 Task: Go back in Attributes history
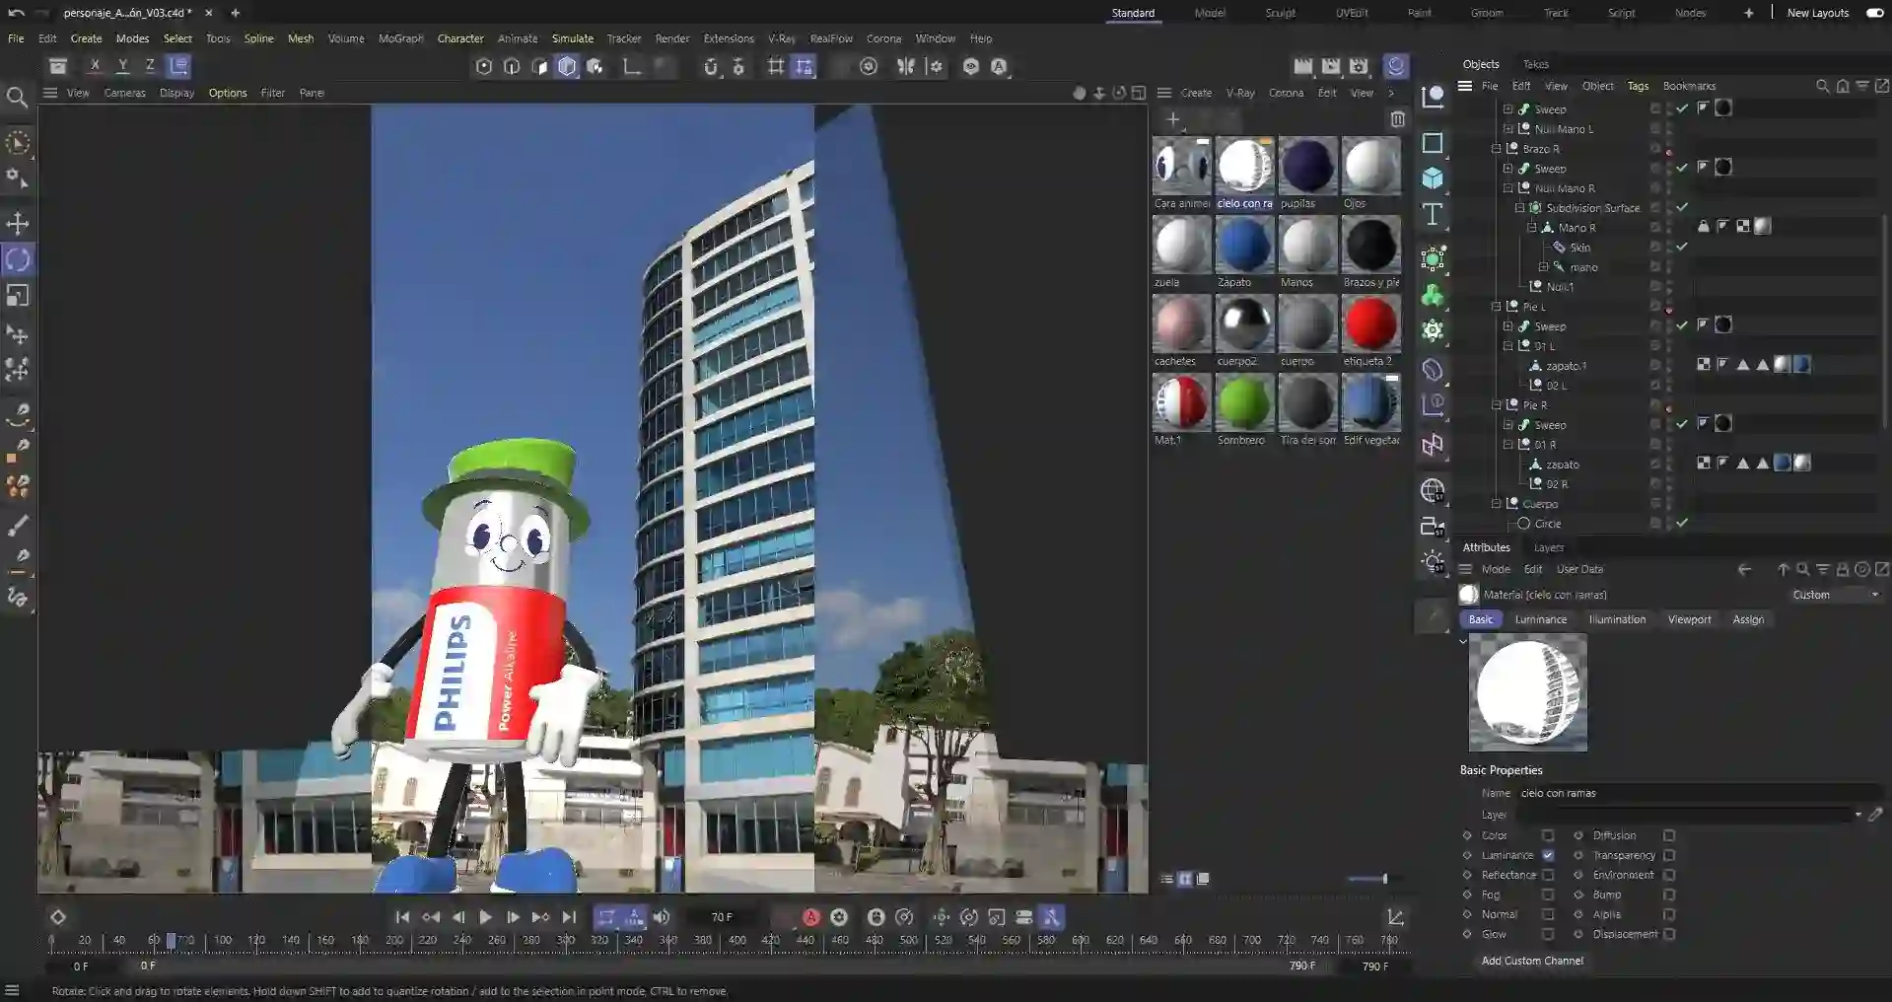click(x=1744, y=569)
